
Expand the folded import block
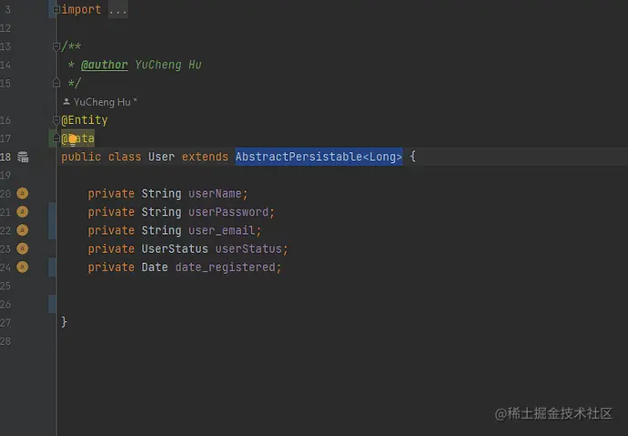56,10
